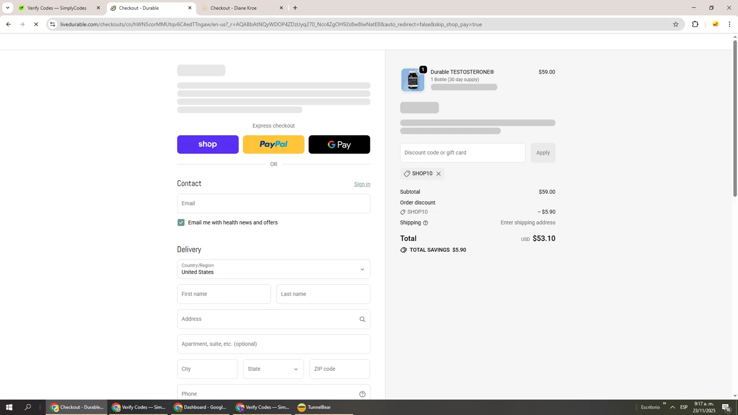Screen dimensions: 738x415
Task: Switch to Verify Codes SimplyCodes tab
Action: (x=57, y=8)
